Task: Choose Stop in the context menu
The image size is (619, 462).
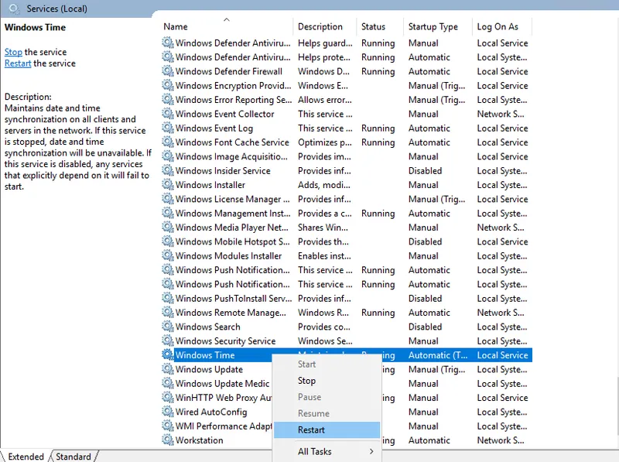Action: 306,380
